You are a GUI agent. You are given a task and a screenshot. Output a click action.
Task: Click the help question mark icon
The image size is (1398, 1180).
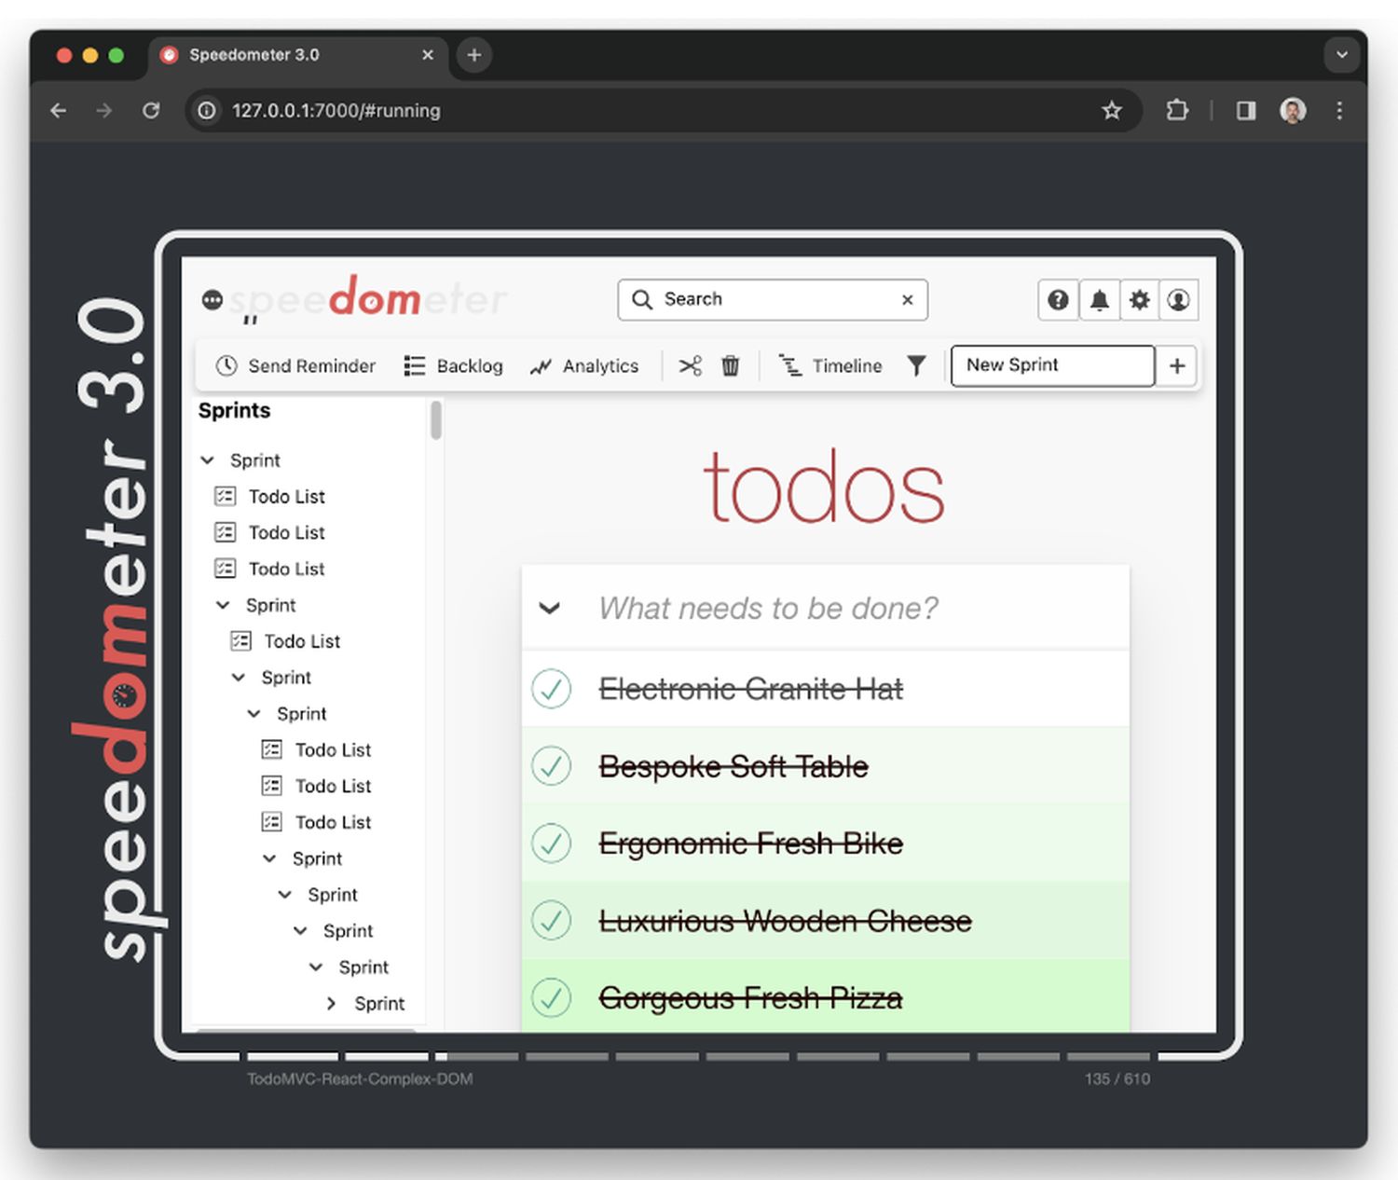[1058, 300]
